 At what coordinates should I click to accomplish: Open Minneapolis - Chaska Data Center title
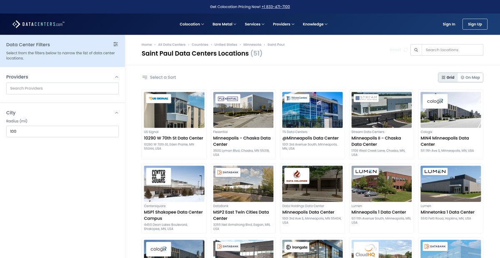(242, 141)
